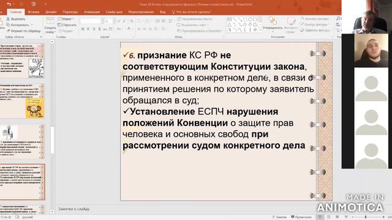This screenshot has height=220, width=392.
Task: Open Shape Fill (Заливка фигуры) menu
Action: click(315, 19)
